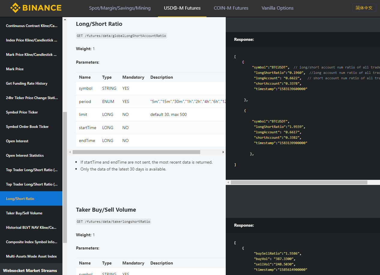Open Composite Index Symbol Info link
The height and width of the screenshot is (275, 380).
(31, 242)
